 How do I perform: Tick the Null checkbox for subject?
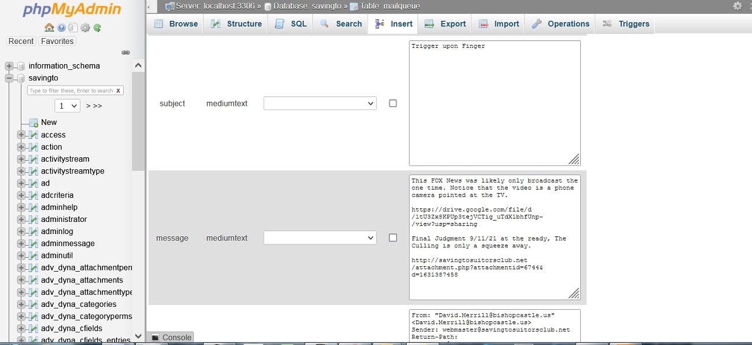pyautogui.click(x=393, y=103)
